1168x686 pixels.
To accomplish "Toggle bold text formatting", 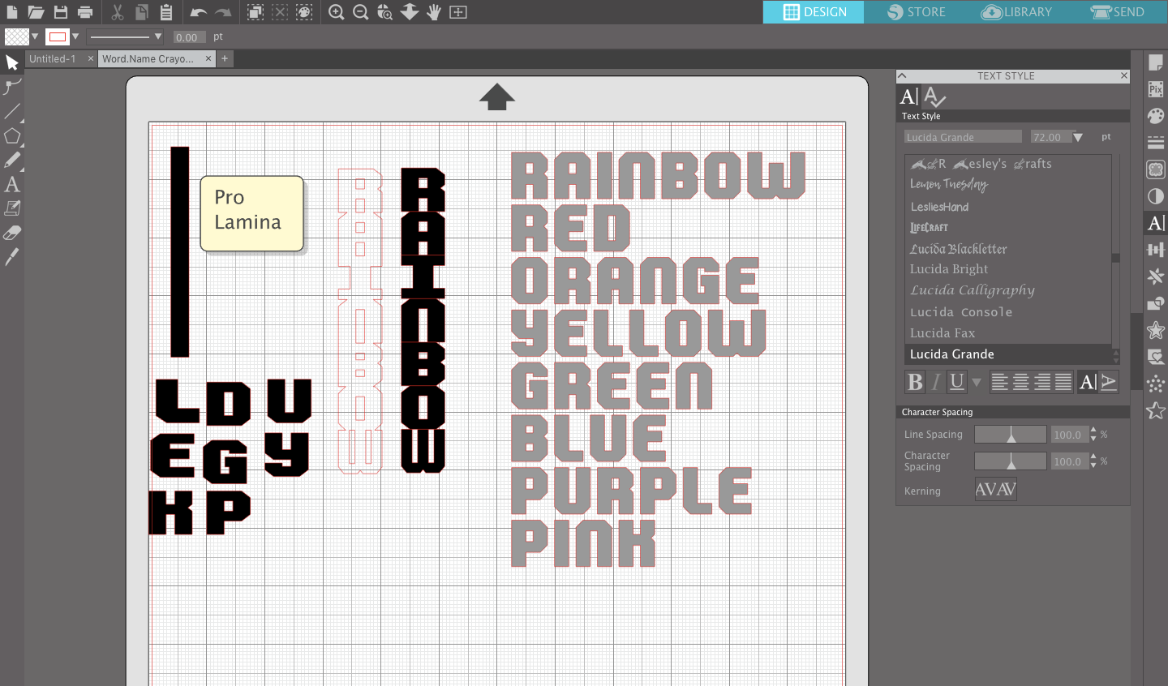I will pyautogui.click(x=915, y=381).
